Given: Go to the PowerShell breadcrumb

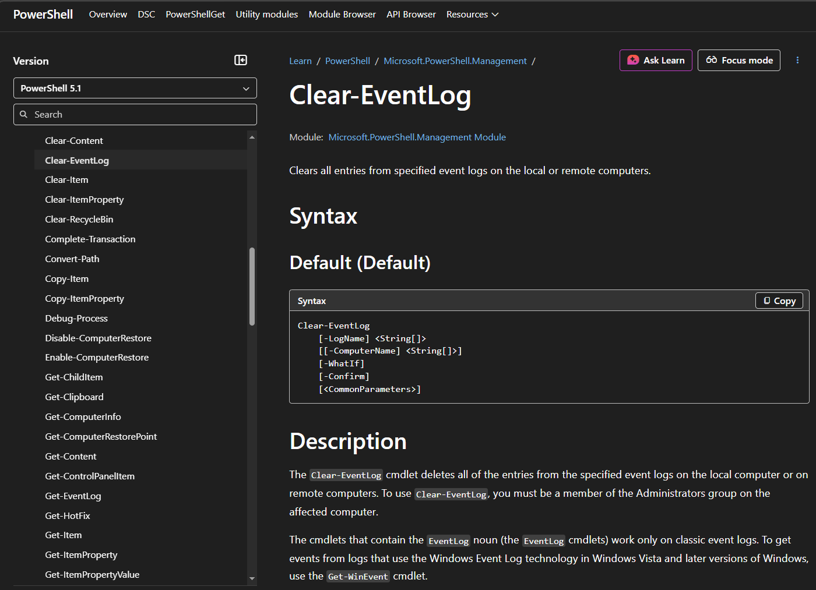Looking at the screenshot, I should [x=347, y=61].
